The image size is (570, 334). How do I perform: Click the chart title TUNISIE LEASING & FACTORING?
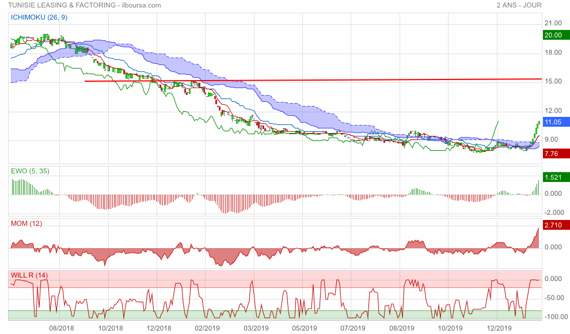[62, 5]
